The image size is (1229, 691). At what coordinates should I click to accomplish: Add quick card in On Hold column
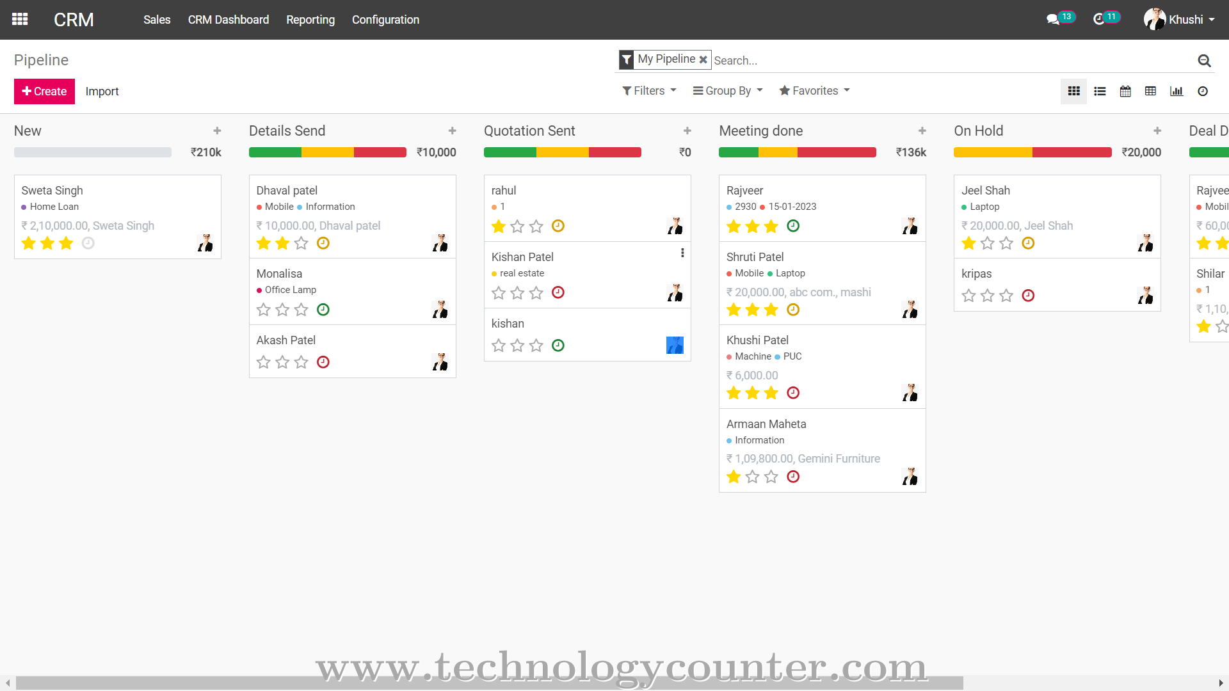pyautogui.click(x=1157, y=131)
